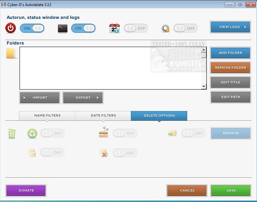Toggle the move-to-folder switch
Image resolution: width=257 pixels, height=202 pixels.
tap(194, 133)
